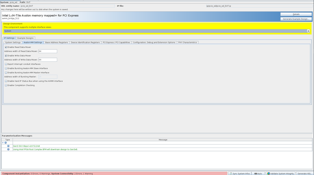Screen dimensions: 314x175
Task: Click the Auto button
Action: [x=258, y=173]
